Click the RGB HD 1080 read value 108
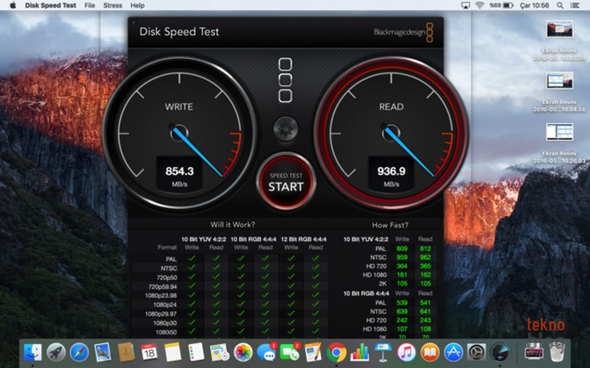Viewport: 590px width, 368px height. pos(425,329)
